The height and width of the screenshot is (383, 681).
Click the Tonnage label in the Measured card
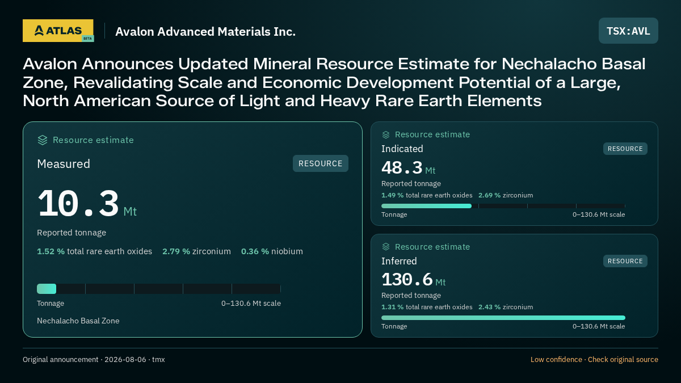tap(51, 304)
